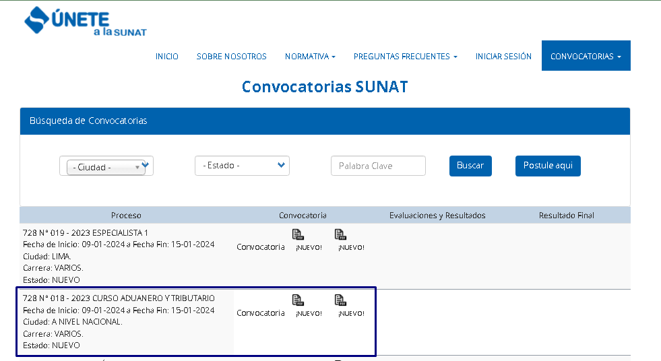This screenshot has height=361, width=661.
Task: Select the top Convocatoria column header
Action: tap(303, 216)
